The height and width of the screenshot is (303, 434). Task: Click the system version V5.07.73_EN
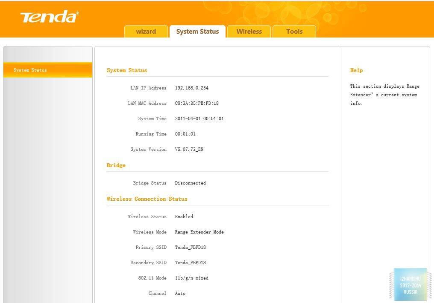coord(189,150)
